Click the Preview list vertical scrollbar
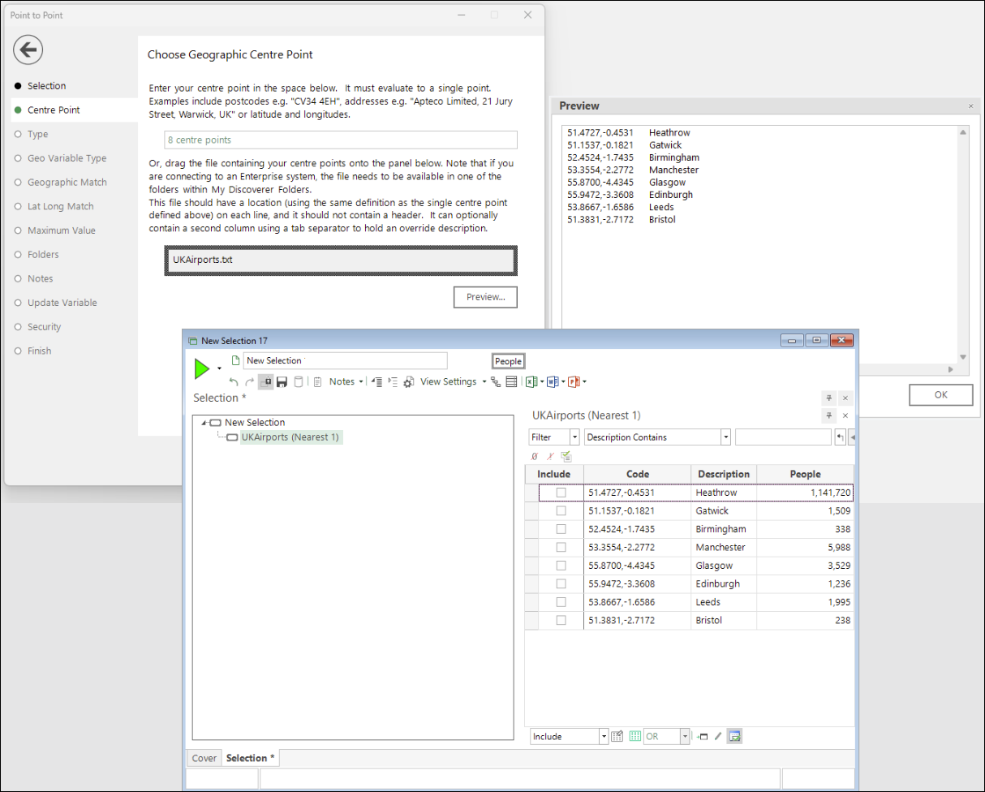Screen dimensions: 985x792 963,243
